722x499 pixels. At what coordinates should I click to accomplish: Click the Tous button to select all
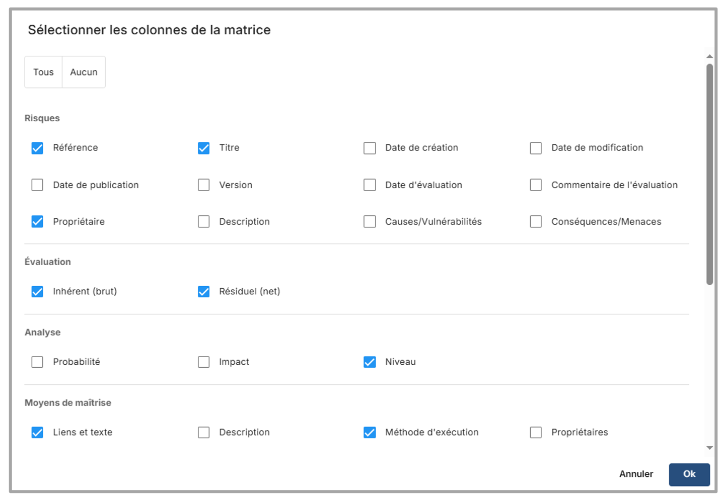(43, 72)
